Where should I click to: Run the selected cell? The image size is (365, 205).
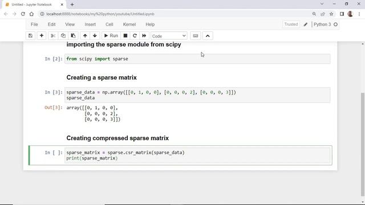(111, 36)
